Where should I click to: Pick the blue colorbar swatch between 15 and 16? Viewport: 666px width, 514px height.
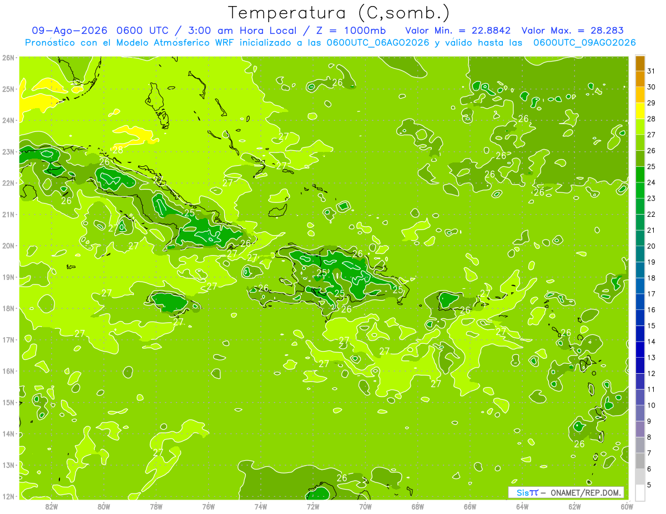pyautogui.click(x=640, y=318)
